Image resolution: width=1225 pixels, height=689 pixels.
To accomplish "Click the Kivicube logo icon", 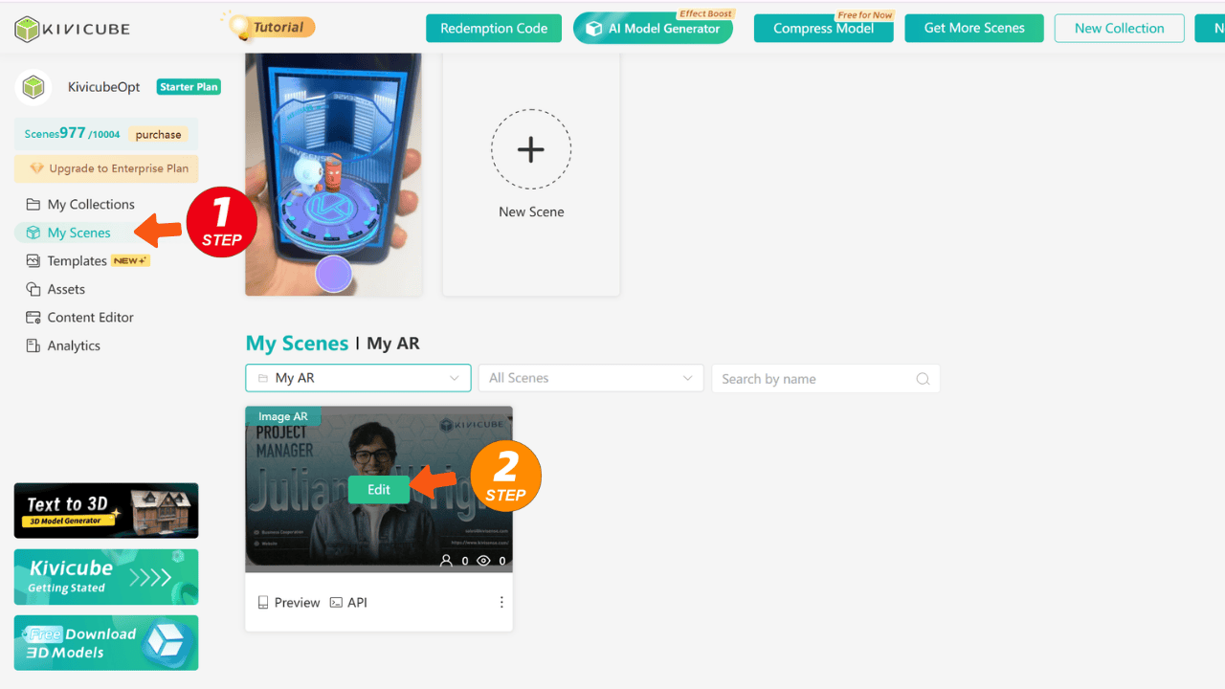I will [x=29, y=29].
